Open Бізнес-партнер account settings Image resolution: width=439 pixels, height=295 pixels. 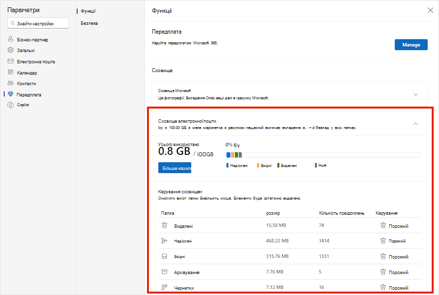(x=28, y=39)
